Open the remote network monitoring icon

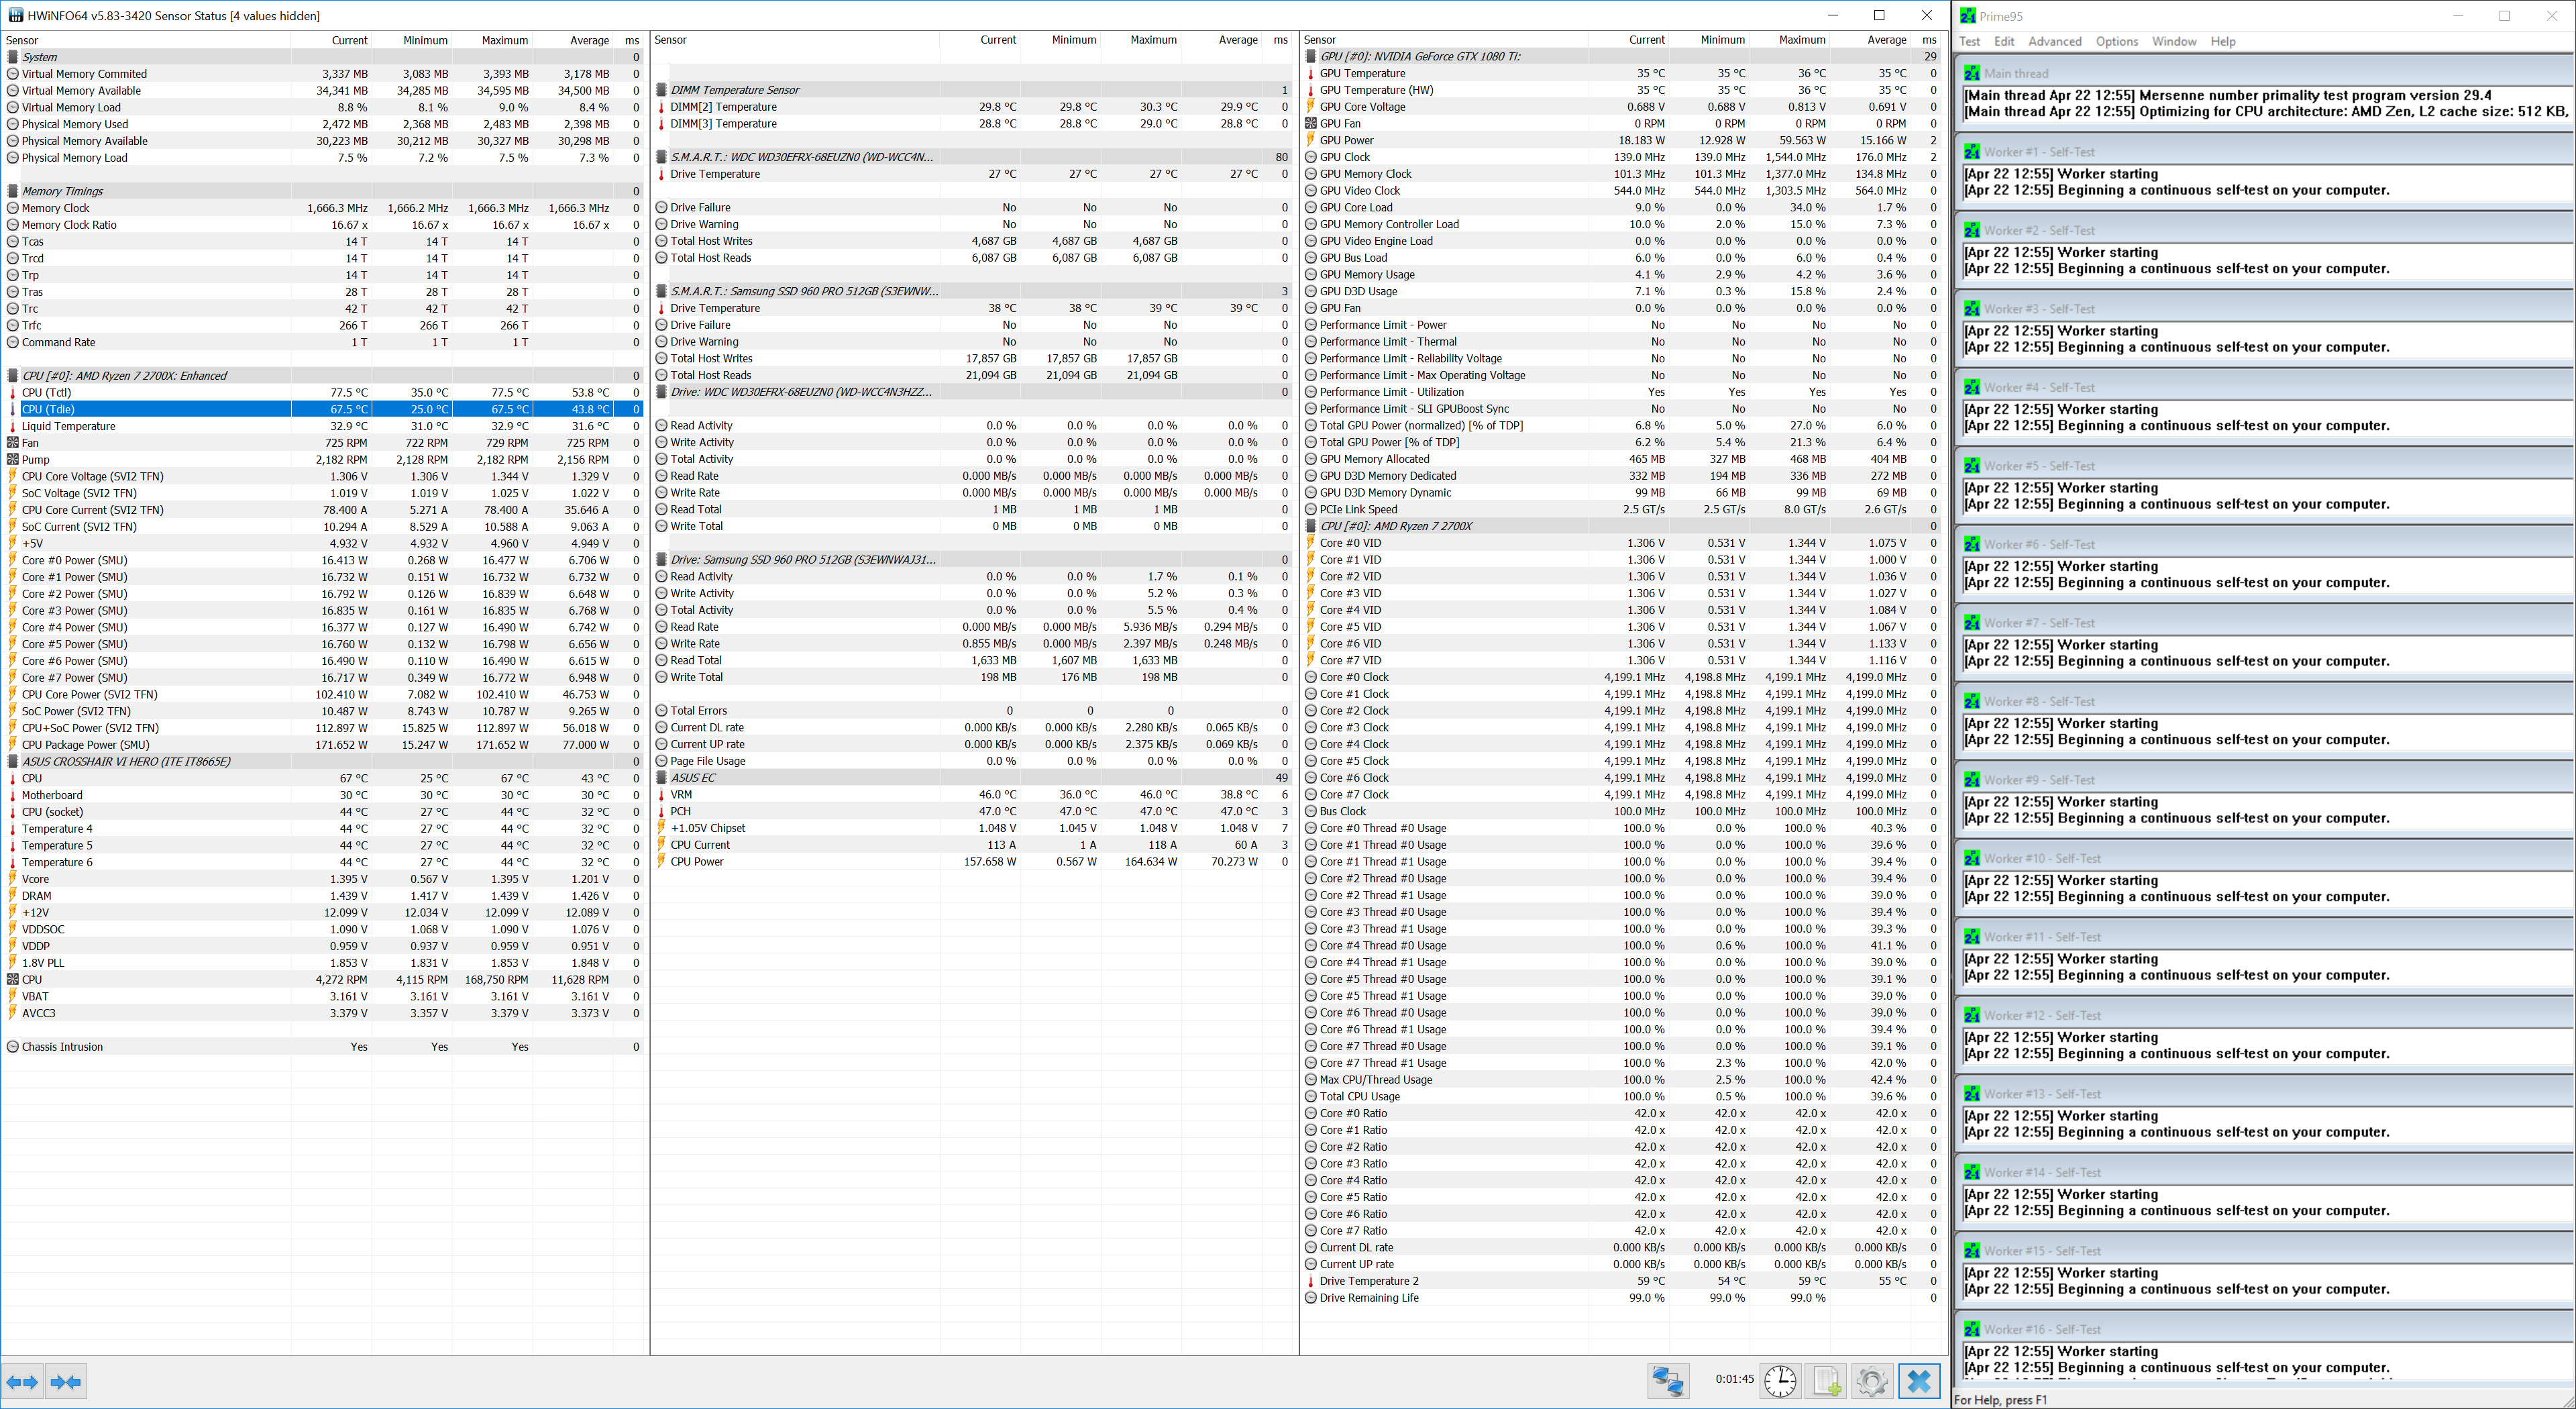1668,1381
